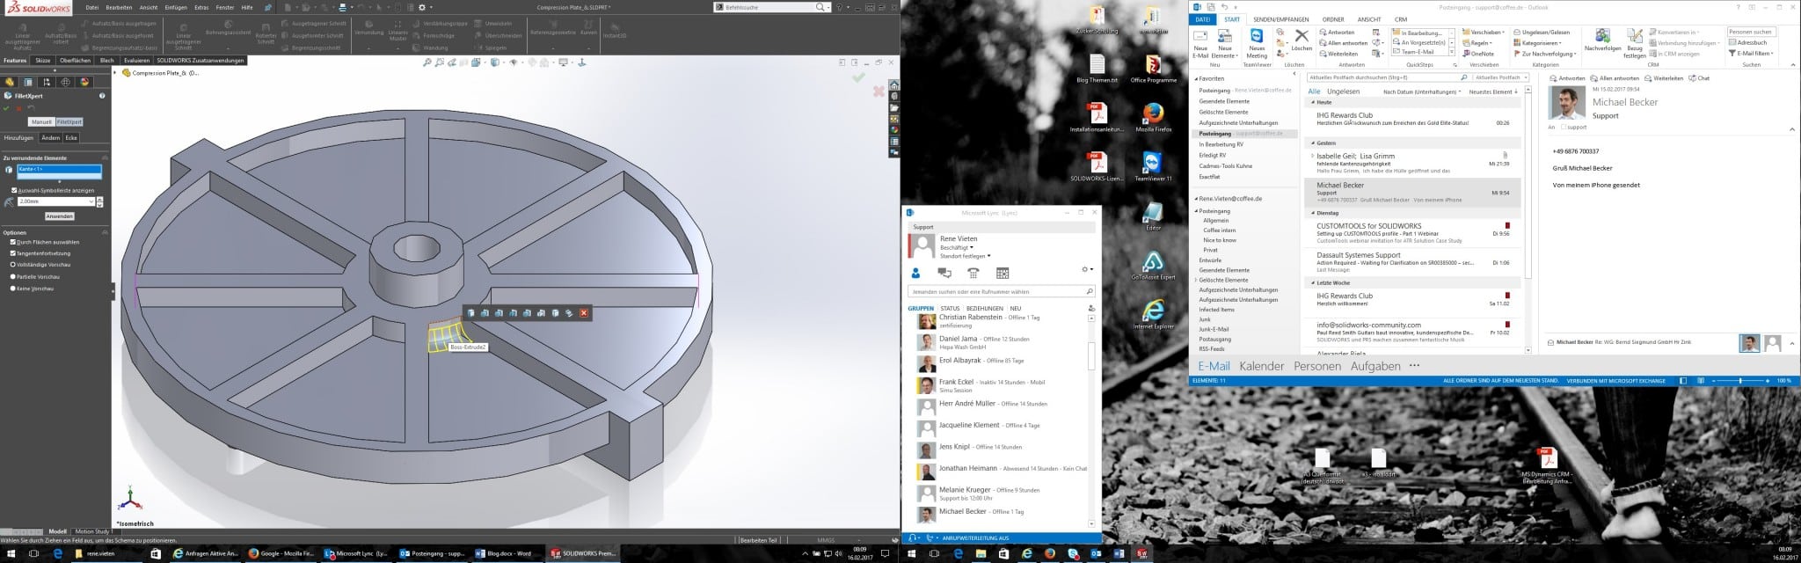1801x563 pixels.
Task: Open TeamViewer 11 desktop shortcut
Action: point(1153,167)
